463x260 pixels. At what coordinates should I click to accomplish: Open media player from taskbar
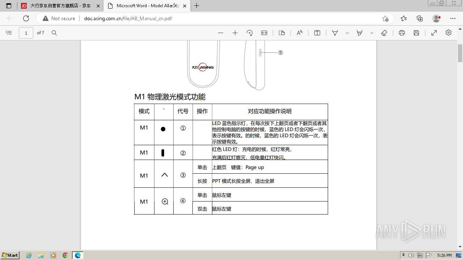53,255
